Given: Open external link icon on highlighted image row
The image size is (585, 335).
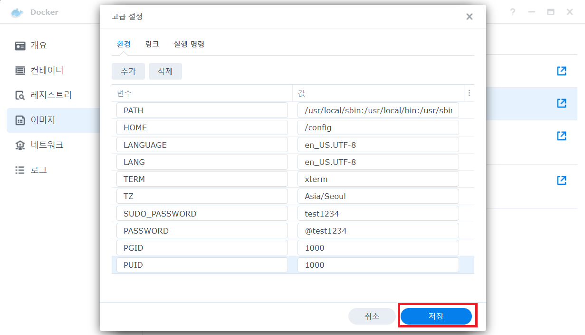Looking at the screenshot, I should pos(562,103).
